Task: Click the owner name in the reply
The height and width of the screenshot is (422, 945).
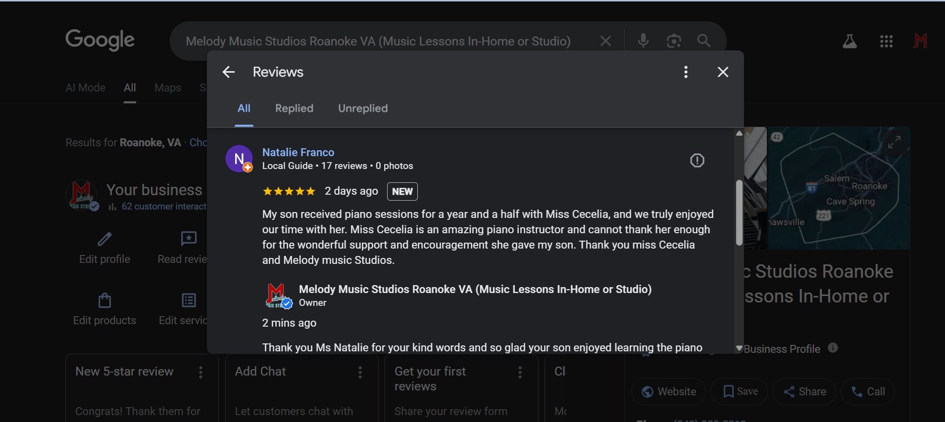Action: [475, 289]
